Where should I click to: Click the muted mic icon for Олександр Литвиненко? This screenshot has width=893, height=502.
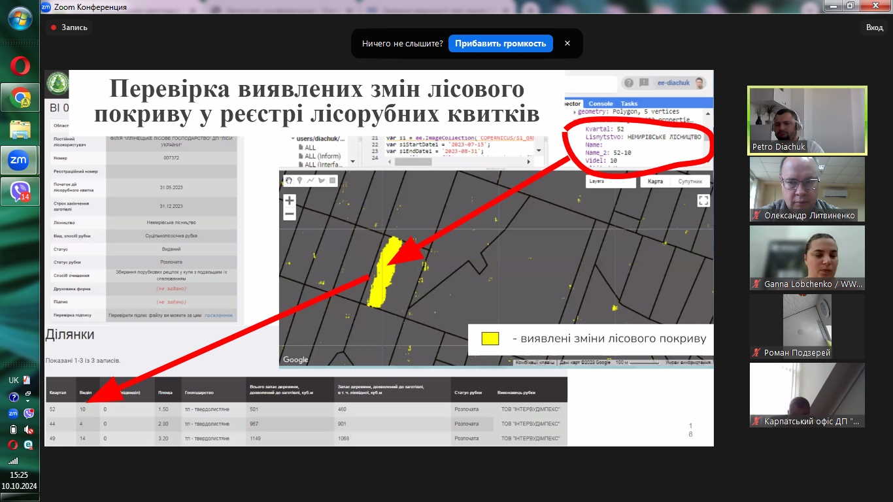[x=757, y=216]
